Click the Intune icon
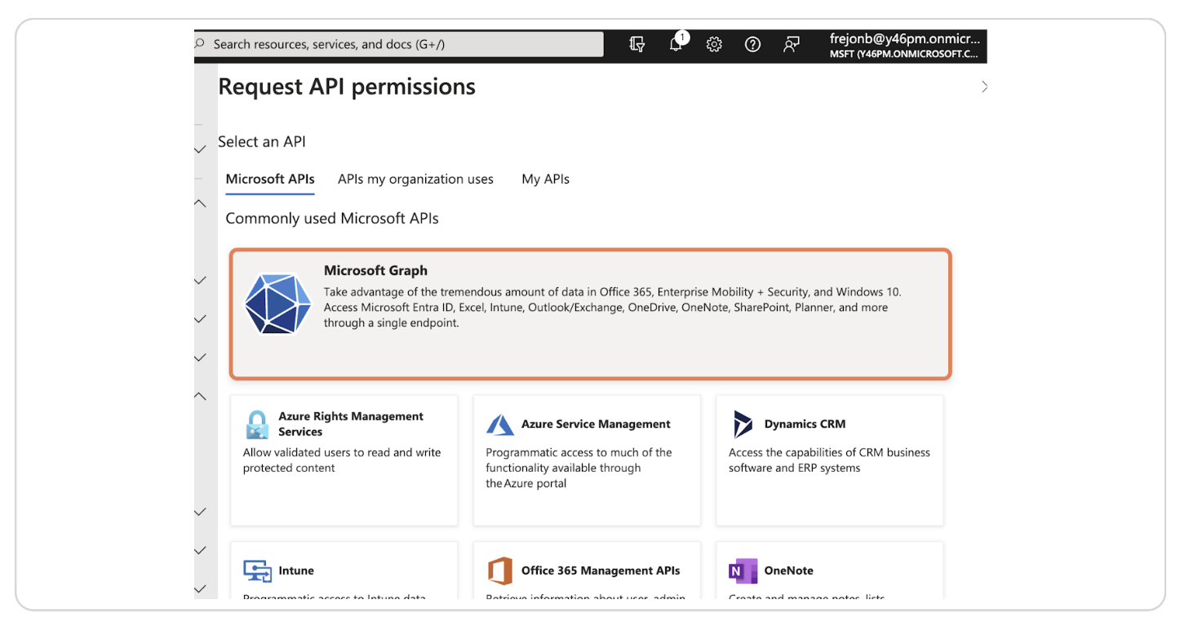Image resolution: width=1180 pixels, height=622 pixels. pyautogui.click(x=256, y=571)
